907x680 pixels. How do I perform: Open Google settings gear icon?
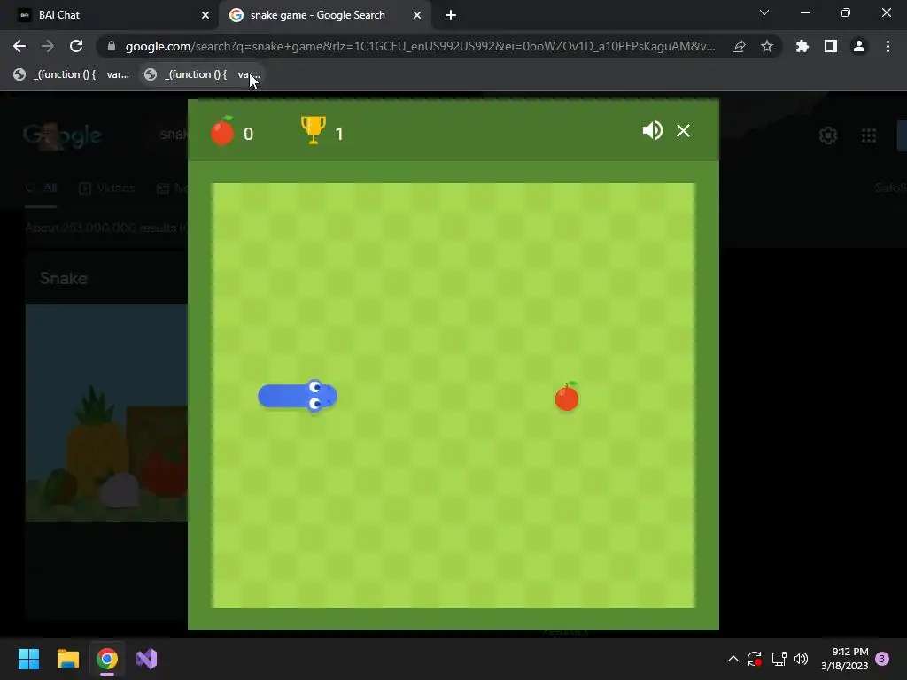click(x=828, y=135)
